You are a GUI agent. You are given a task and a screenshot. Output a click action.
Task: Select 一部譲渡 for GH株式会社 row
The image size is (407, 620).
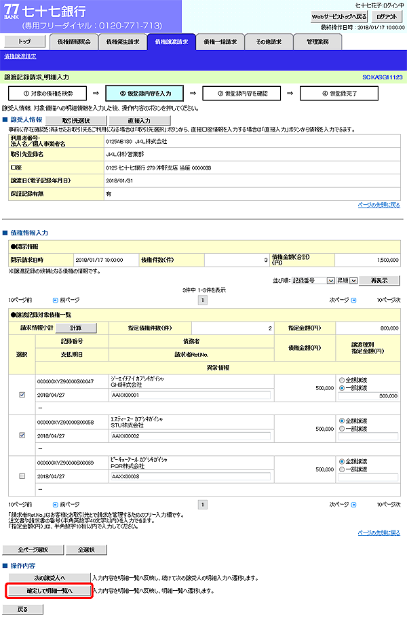click(x=342, y=388)
